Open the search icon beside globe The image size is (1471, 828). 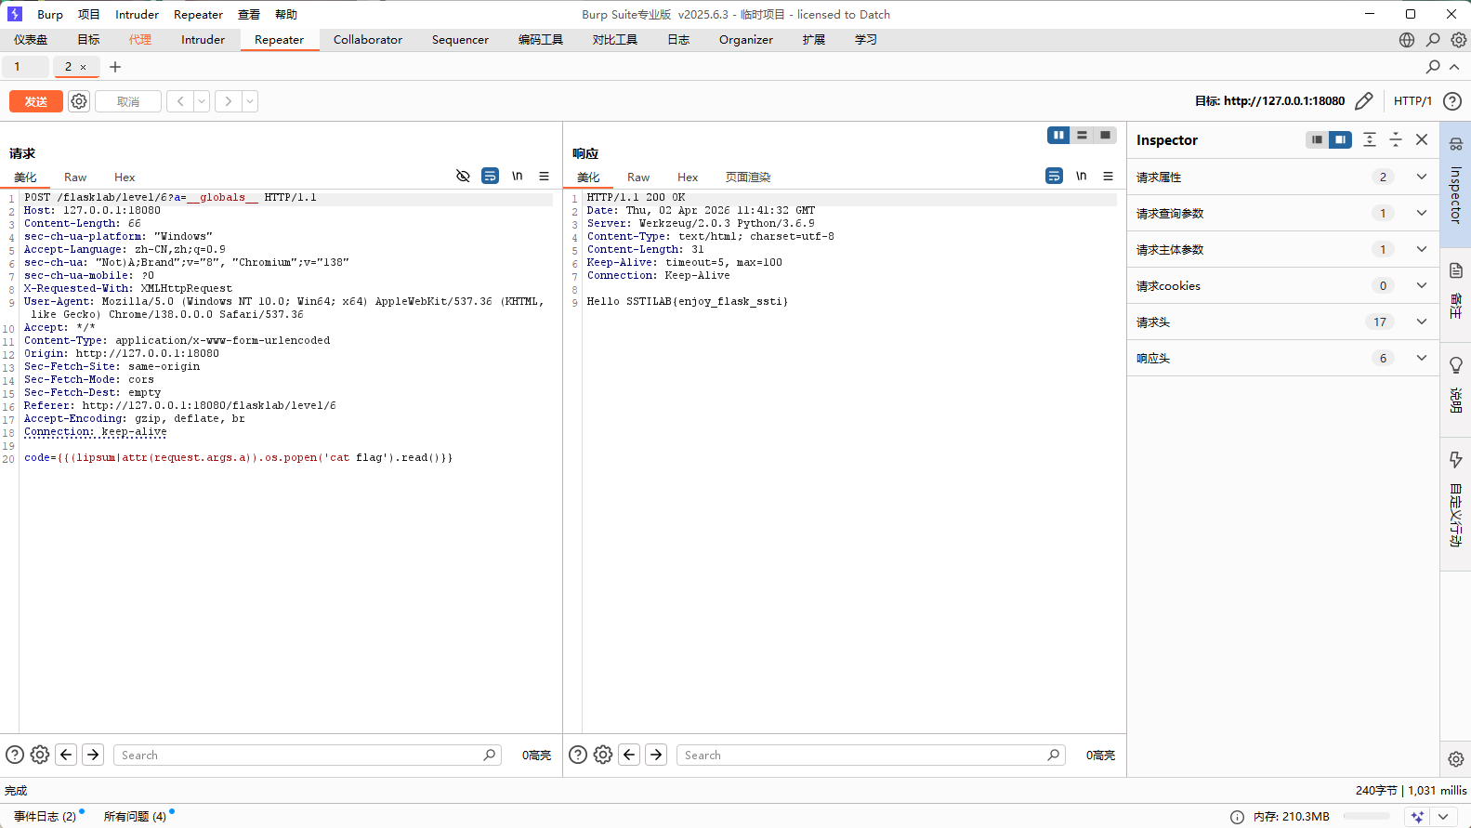click(x=1433, y=40)
